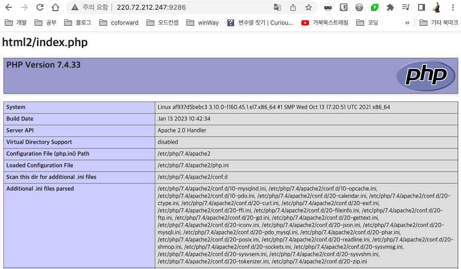Open the media control playlist icon
This screenshot has width=461, height=269.
coord(406,7)
